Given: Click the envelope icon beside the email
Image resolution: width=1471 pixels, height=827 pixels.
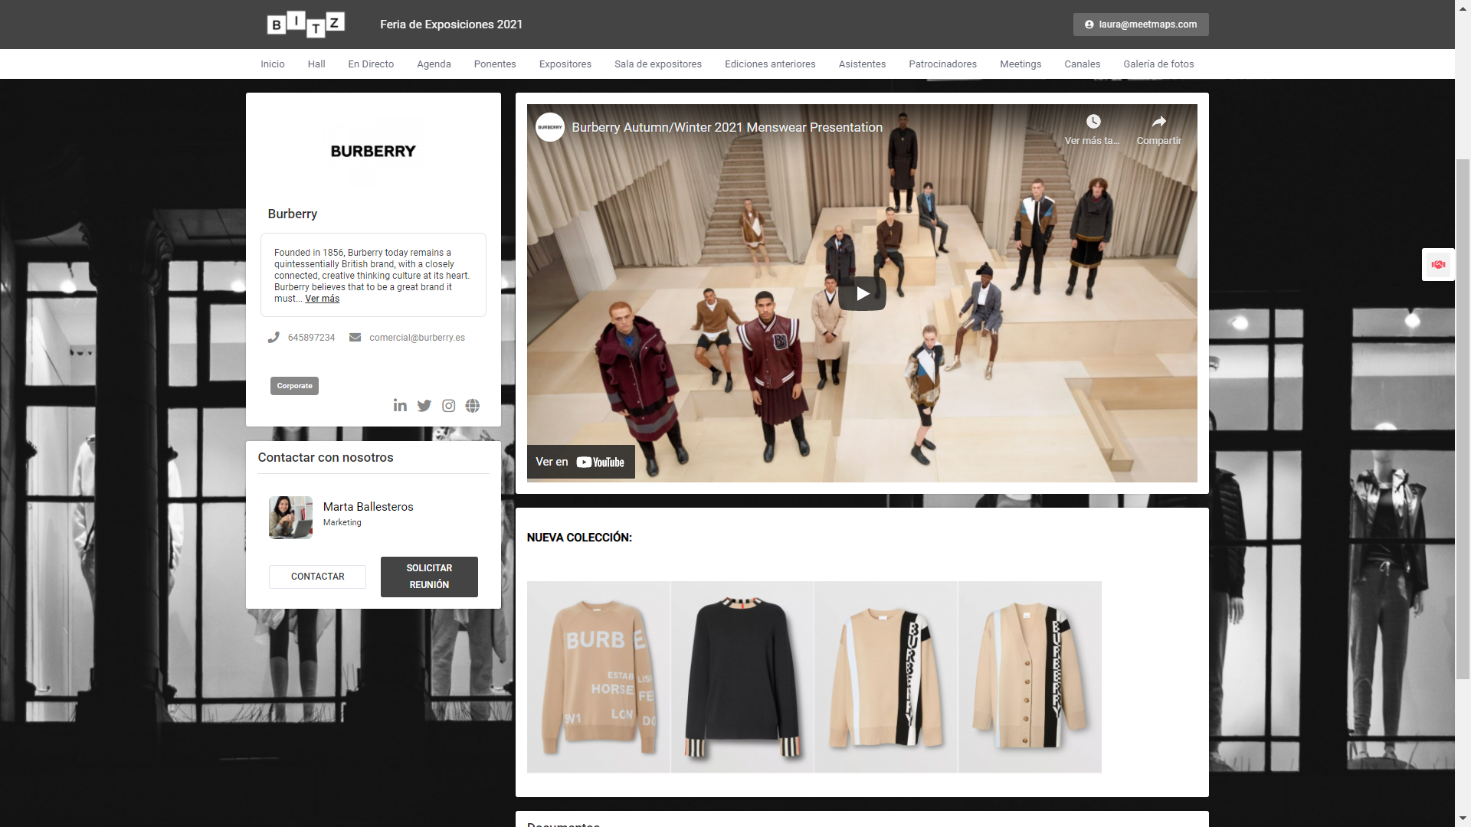Looking at the screenshot, I should [355, 338].
